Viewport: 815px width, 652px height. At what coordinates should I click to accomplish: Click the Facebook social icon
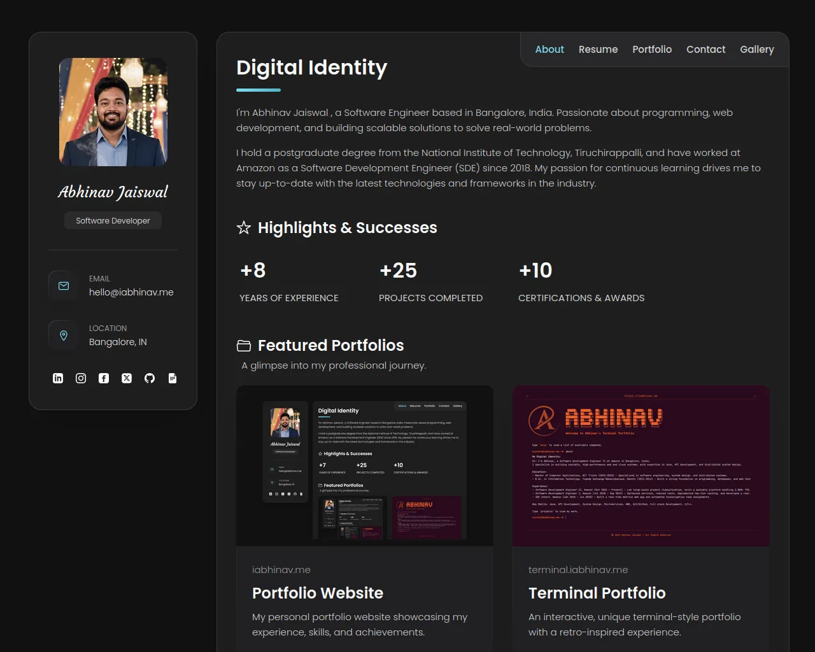104,378
